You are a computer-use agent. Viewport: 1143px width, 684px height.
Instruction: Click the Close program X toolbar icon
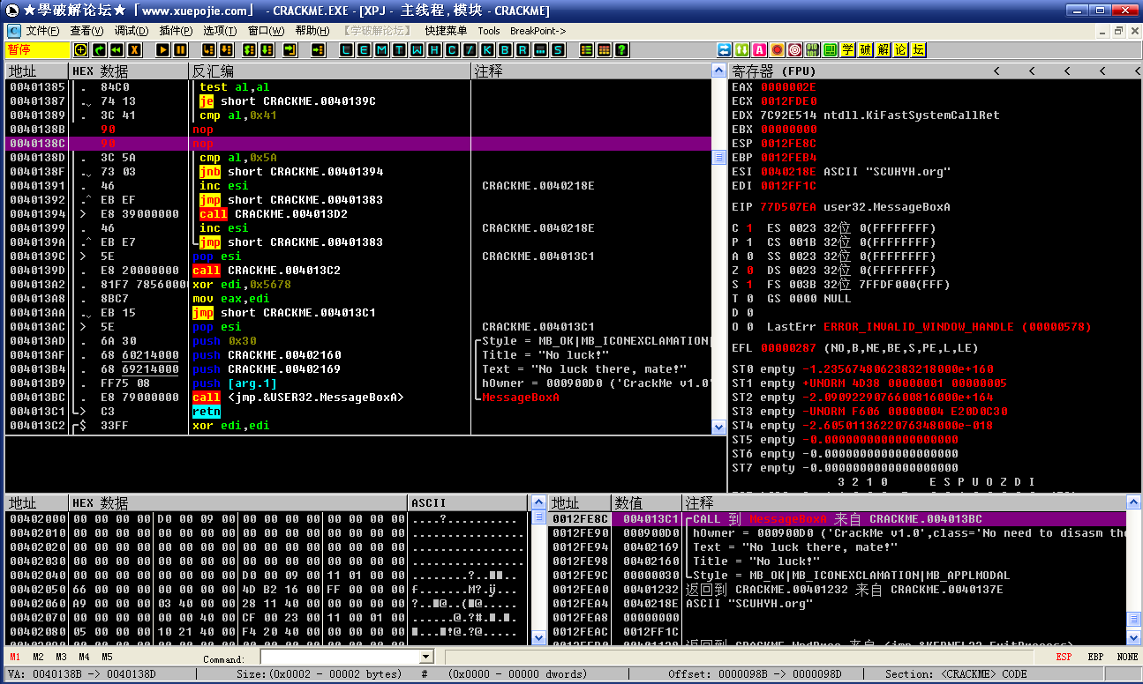click(134, 50)
